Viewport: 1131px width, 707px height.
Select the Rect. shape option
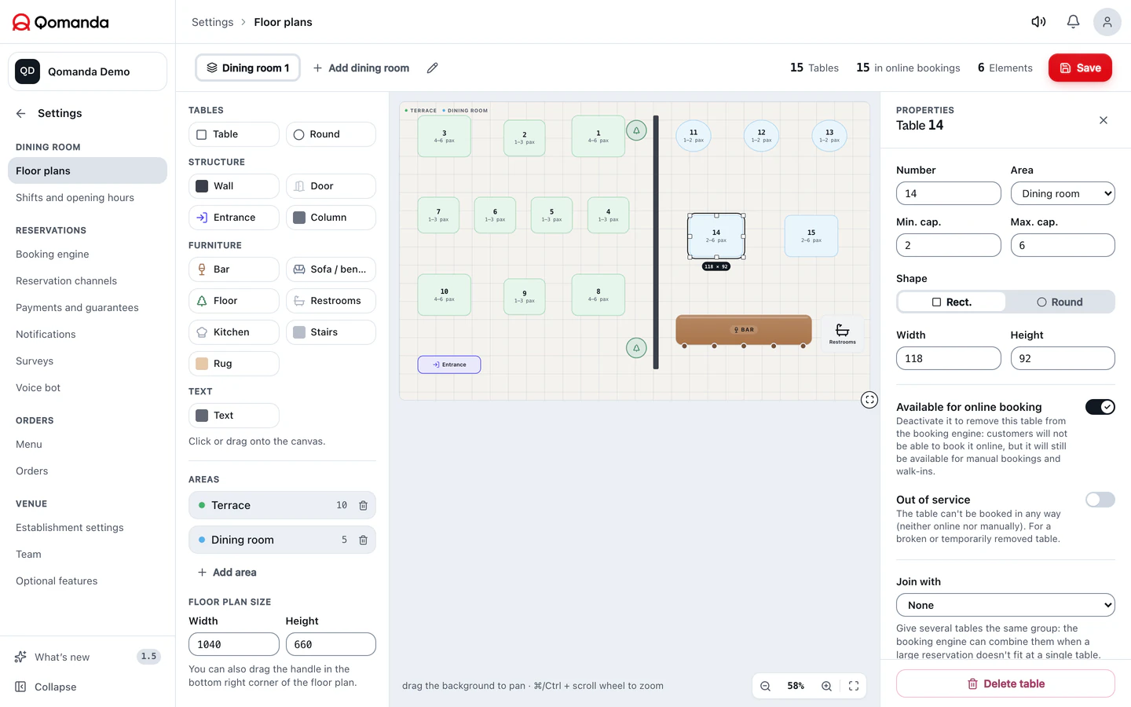(x=952, y=302)
